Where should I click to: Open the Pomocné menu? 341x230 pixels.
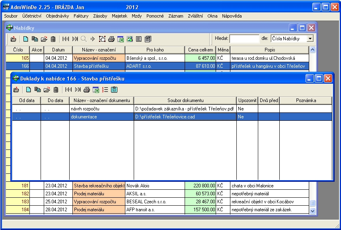click(x=155, y=16)
